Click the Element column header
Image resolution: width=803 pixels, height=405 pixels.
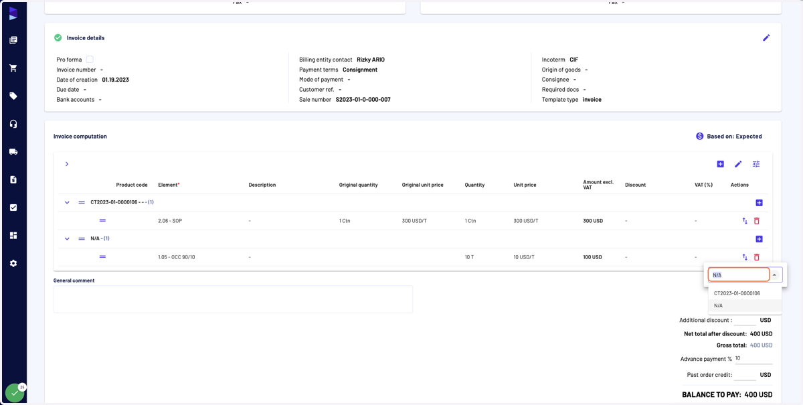pos(169,185)
